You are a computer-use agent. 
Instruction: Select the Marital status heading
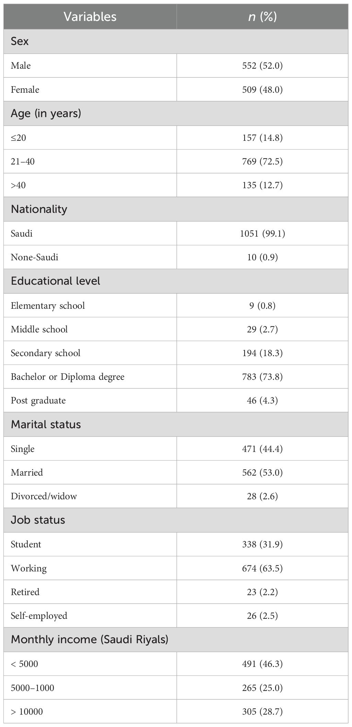pos(46,424)
